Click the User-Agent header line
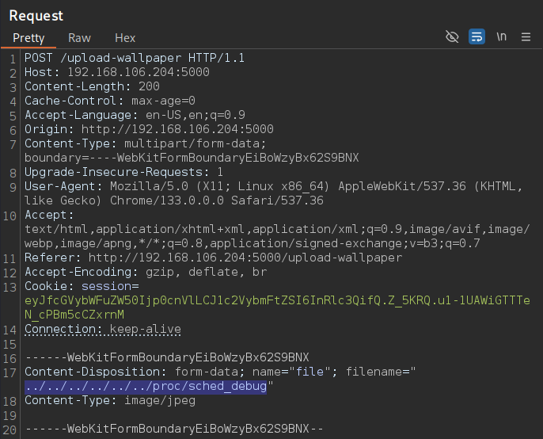This screenshot has width=543, height=439. click(274, 193)
